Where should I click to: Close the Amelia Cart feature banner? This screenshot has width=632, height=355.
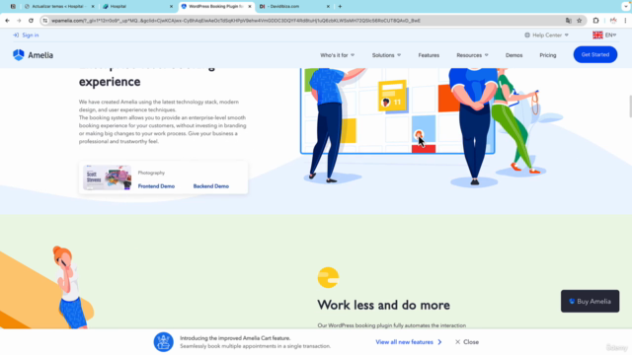pyautogui.click(x=467, y=342)
